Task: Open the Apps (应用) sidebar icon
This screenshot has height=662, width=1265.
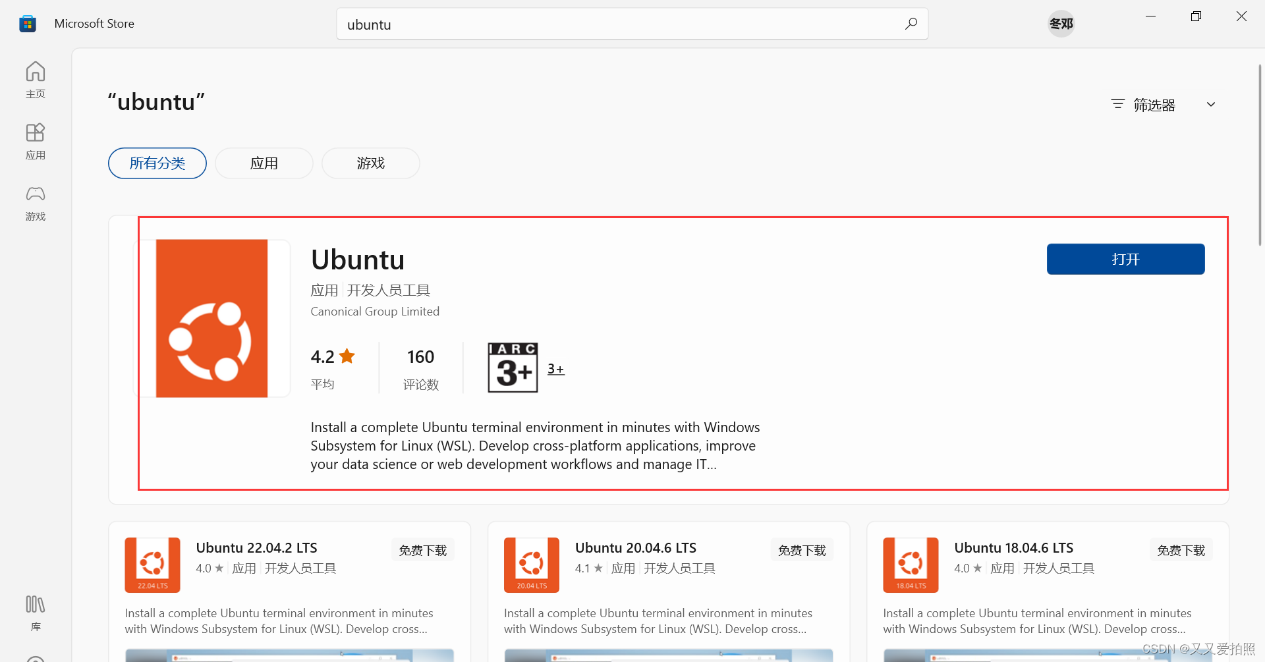Action: [36, 141]
